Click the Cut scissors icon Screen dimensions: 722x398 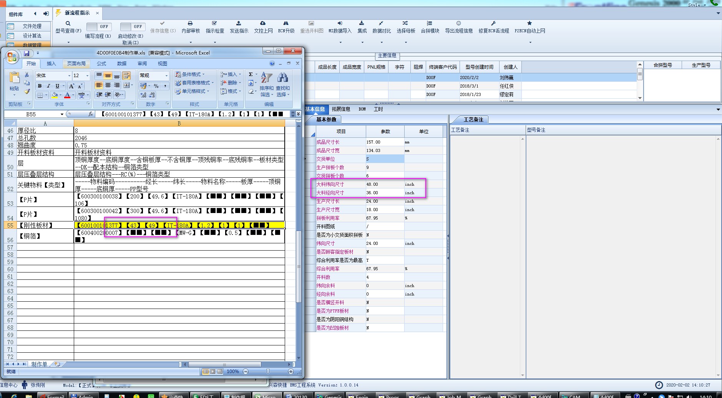27,75
